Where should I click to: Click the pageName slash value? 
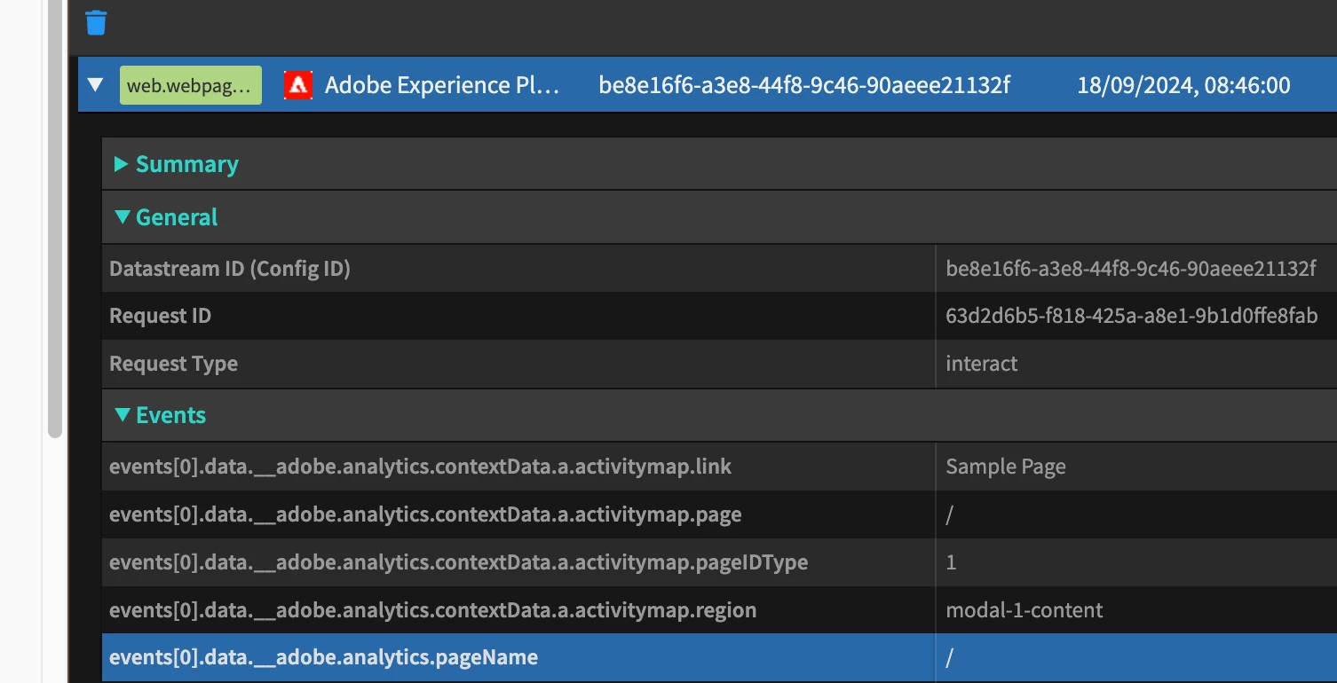(950, 657)
